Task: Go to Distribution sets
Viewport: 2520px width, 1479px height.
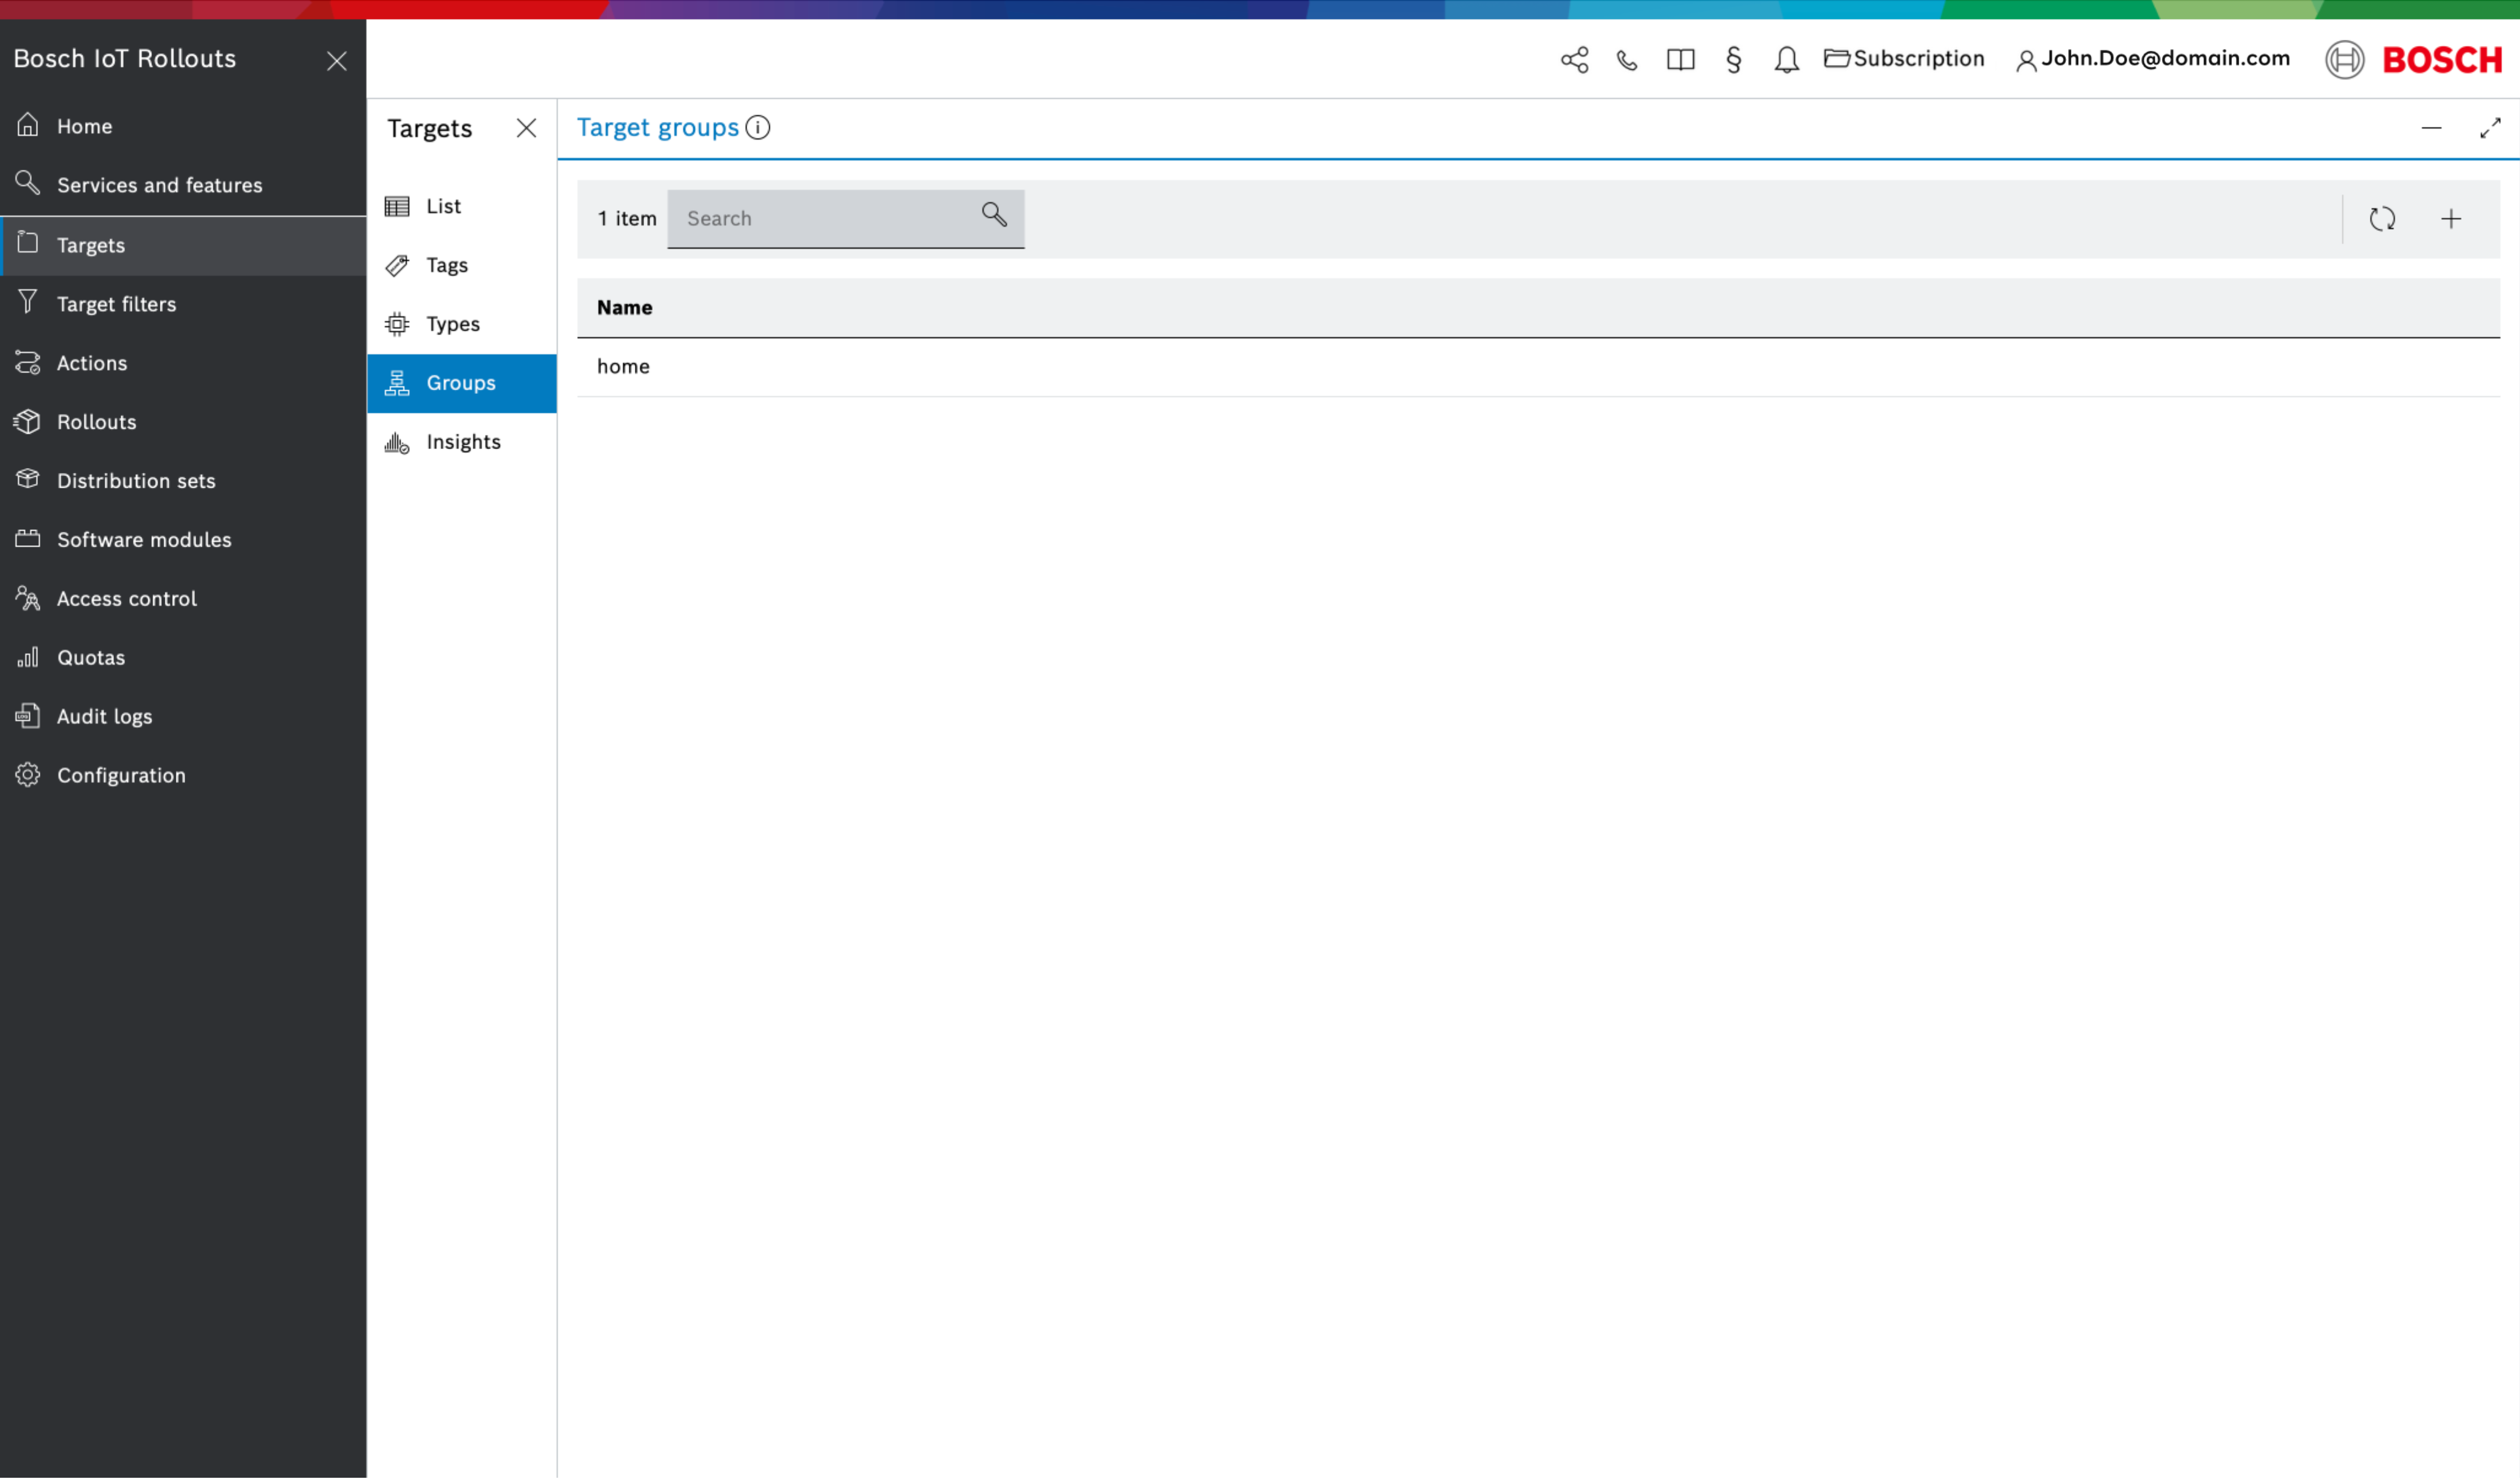Action: tap(183, 481)
